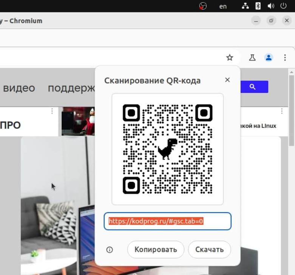The image size is (295, 275).
Task: Click the info icon in QR dialog
Action: [110, 250]
